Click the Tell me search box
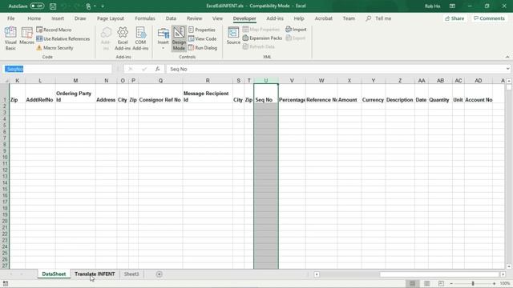Screen dimensions: 513x288 click(379, 18)
